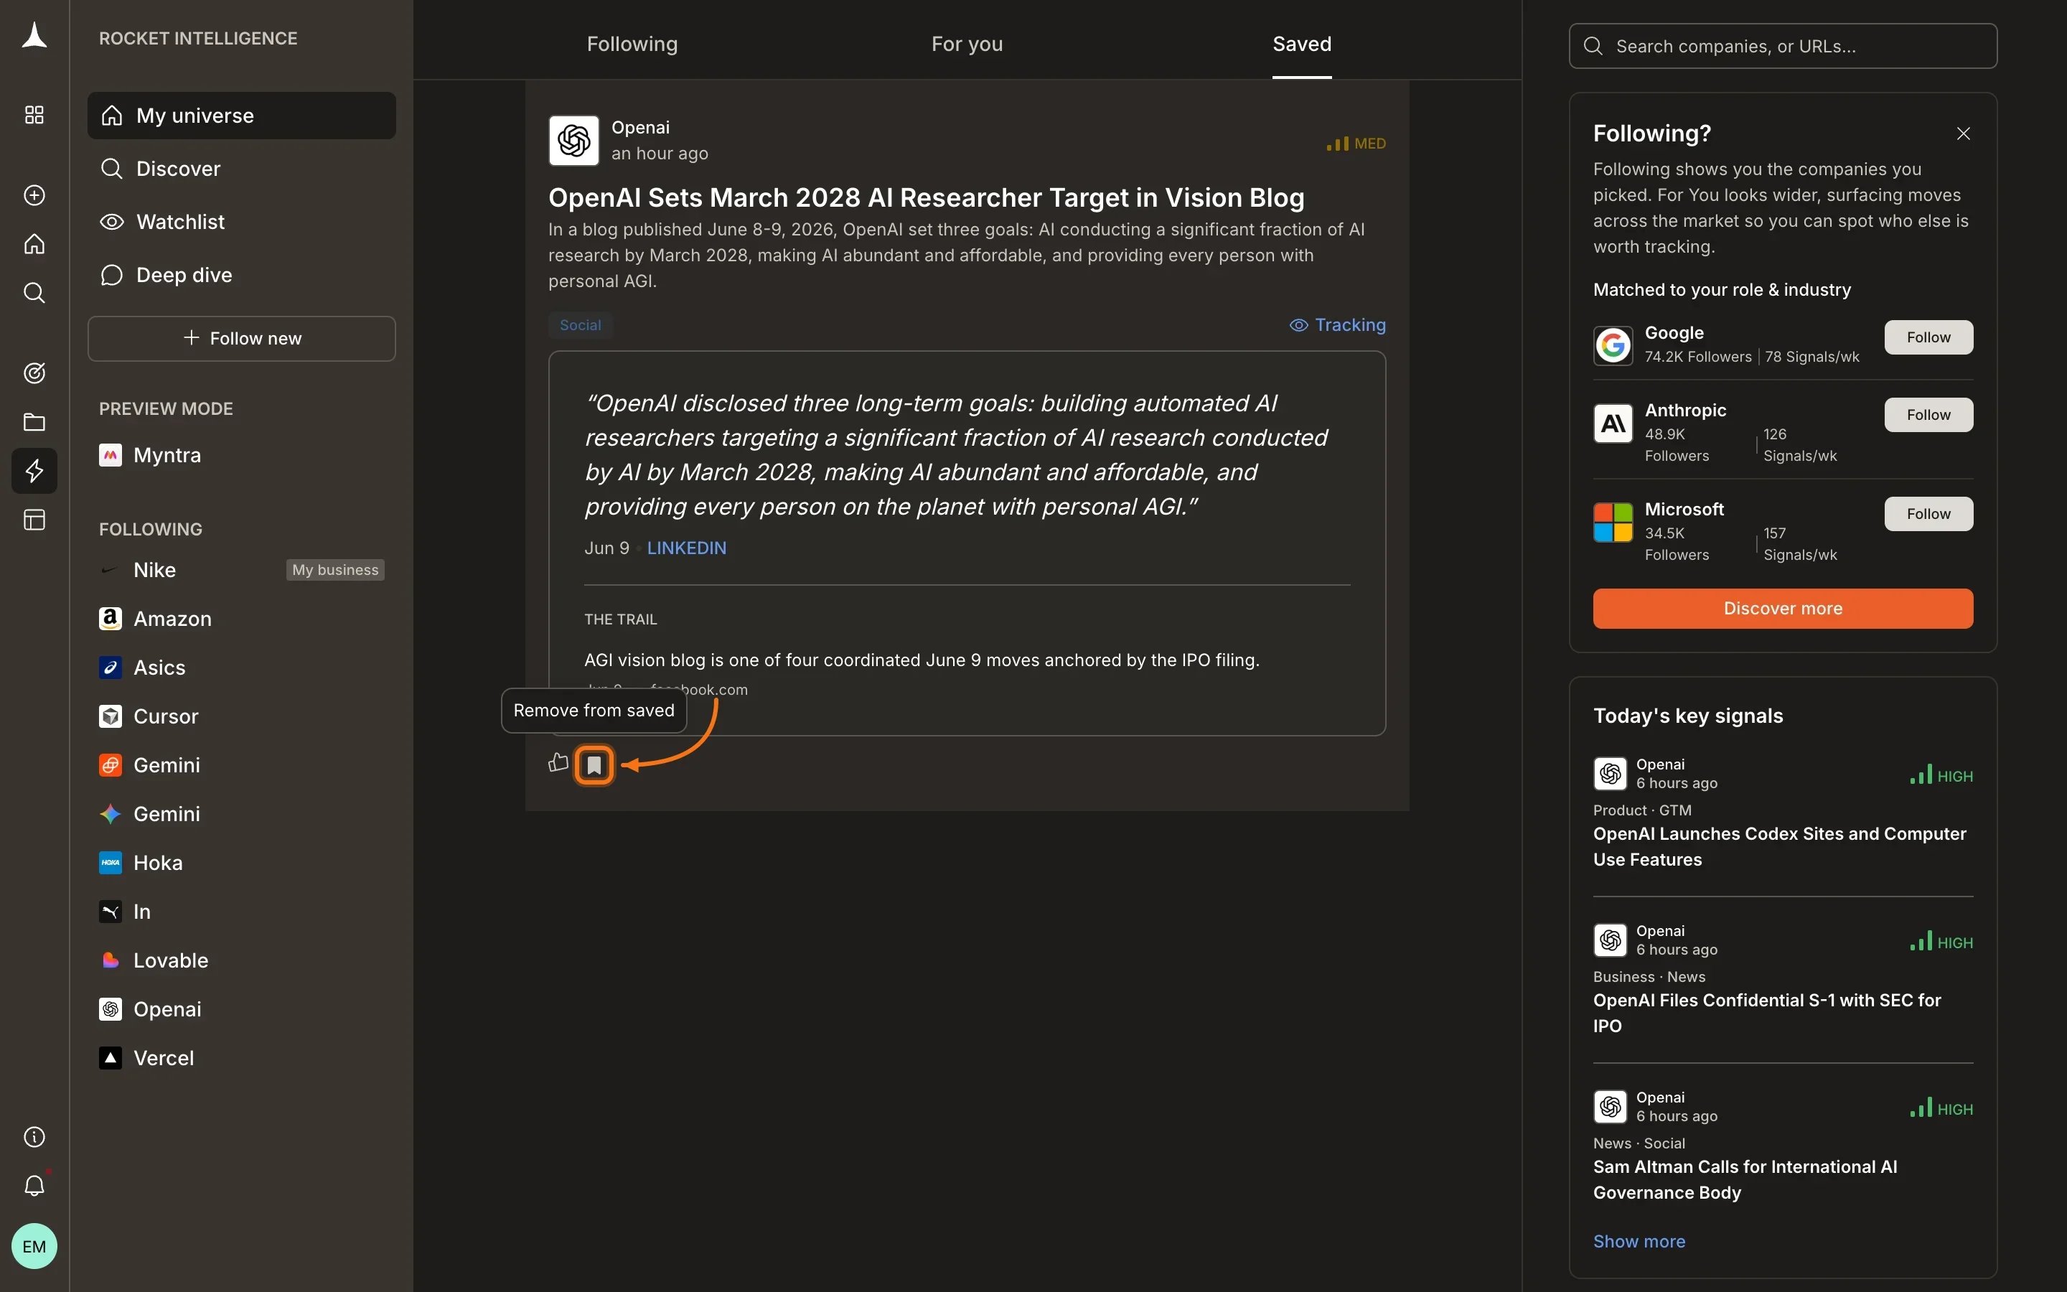The image size is (2067, 1292).
Task: Click the Discover more button
Action: [x=1783, y=609]
